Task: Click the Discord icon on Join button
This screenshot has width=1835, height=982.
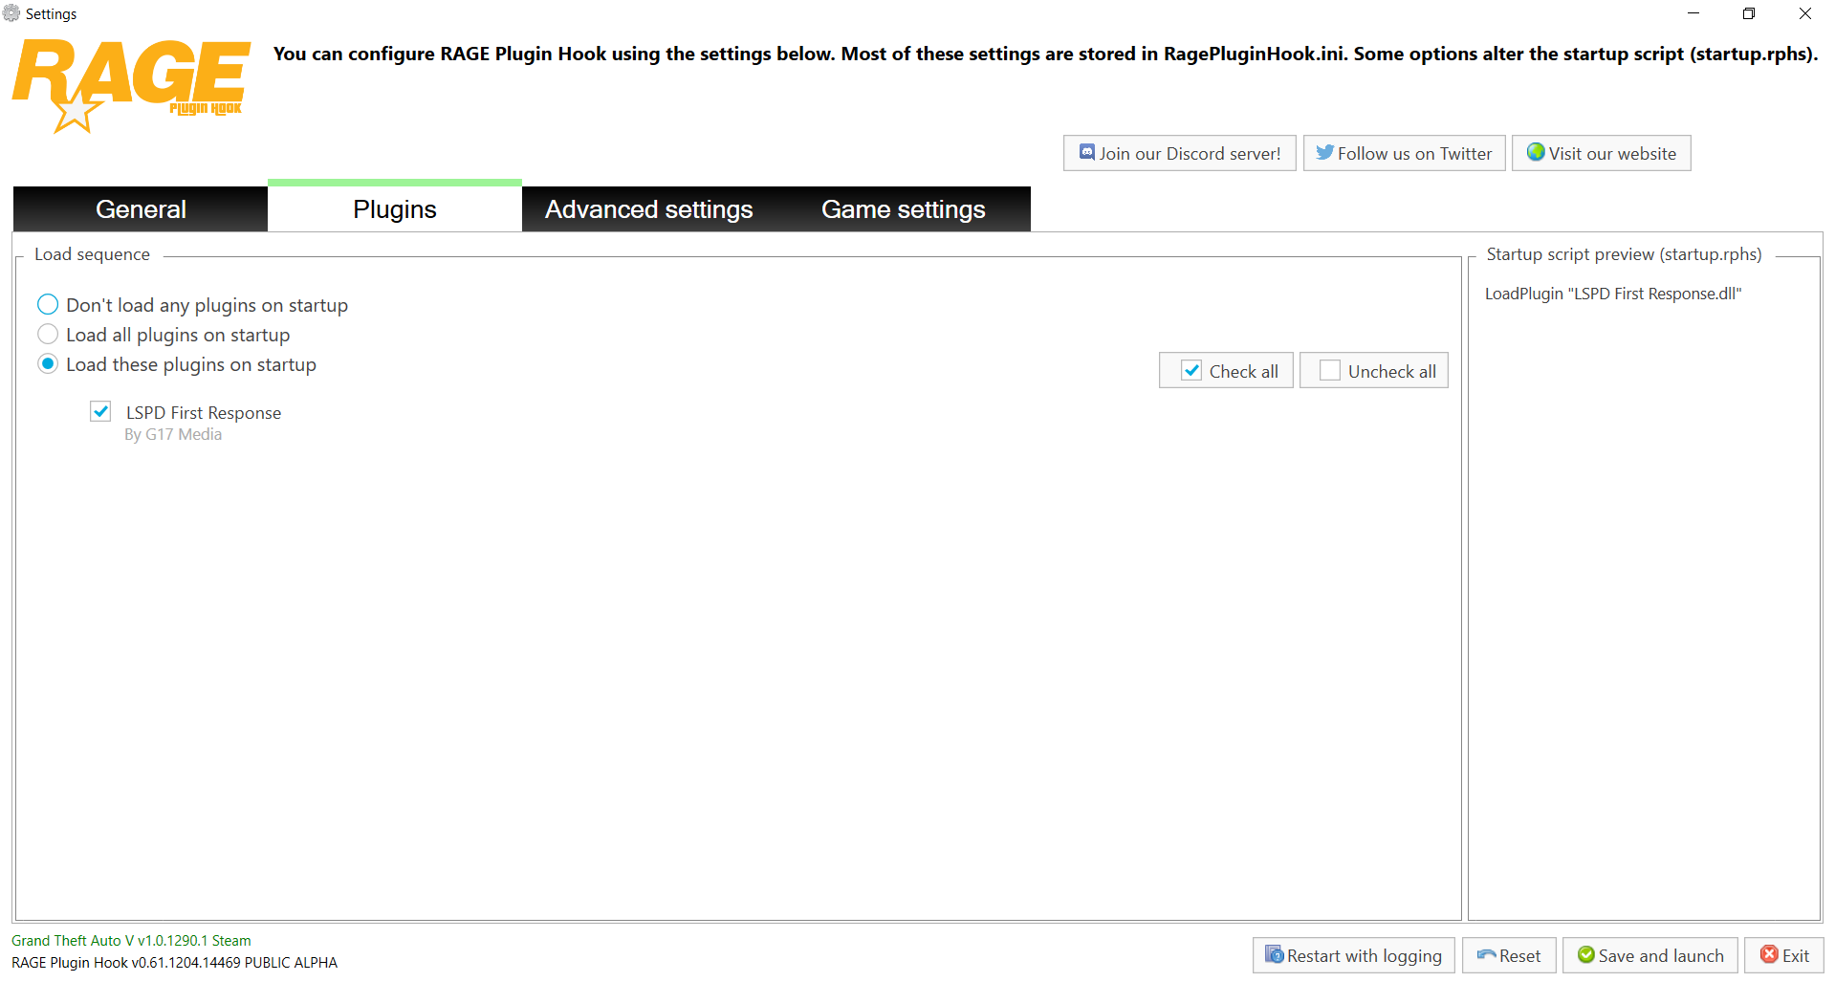Action: click(x=1087, y=152)
